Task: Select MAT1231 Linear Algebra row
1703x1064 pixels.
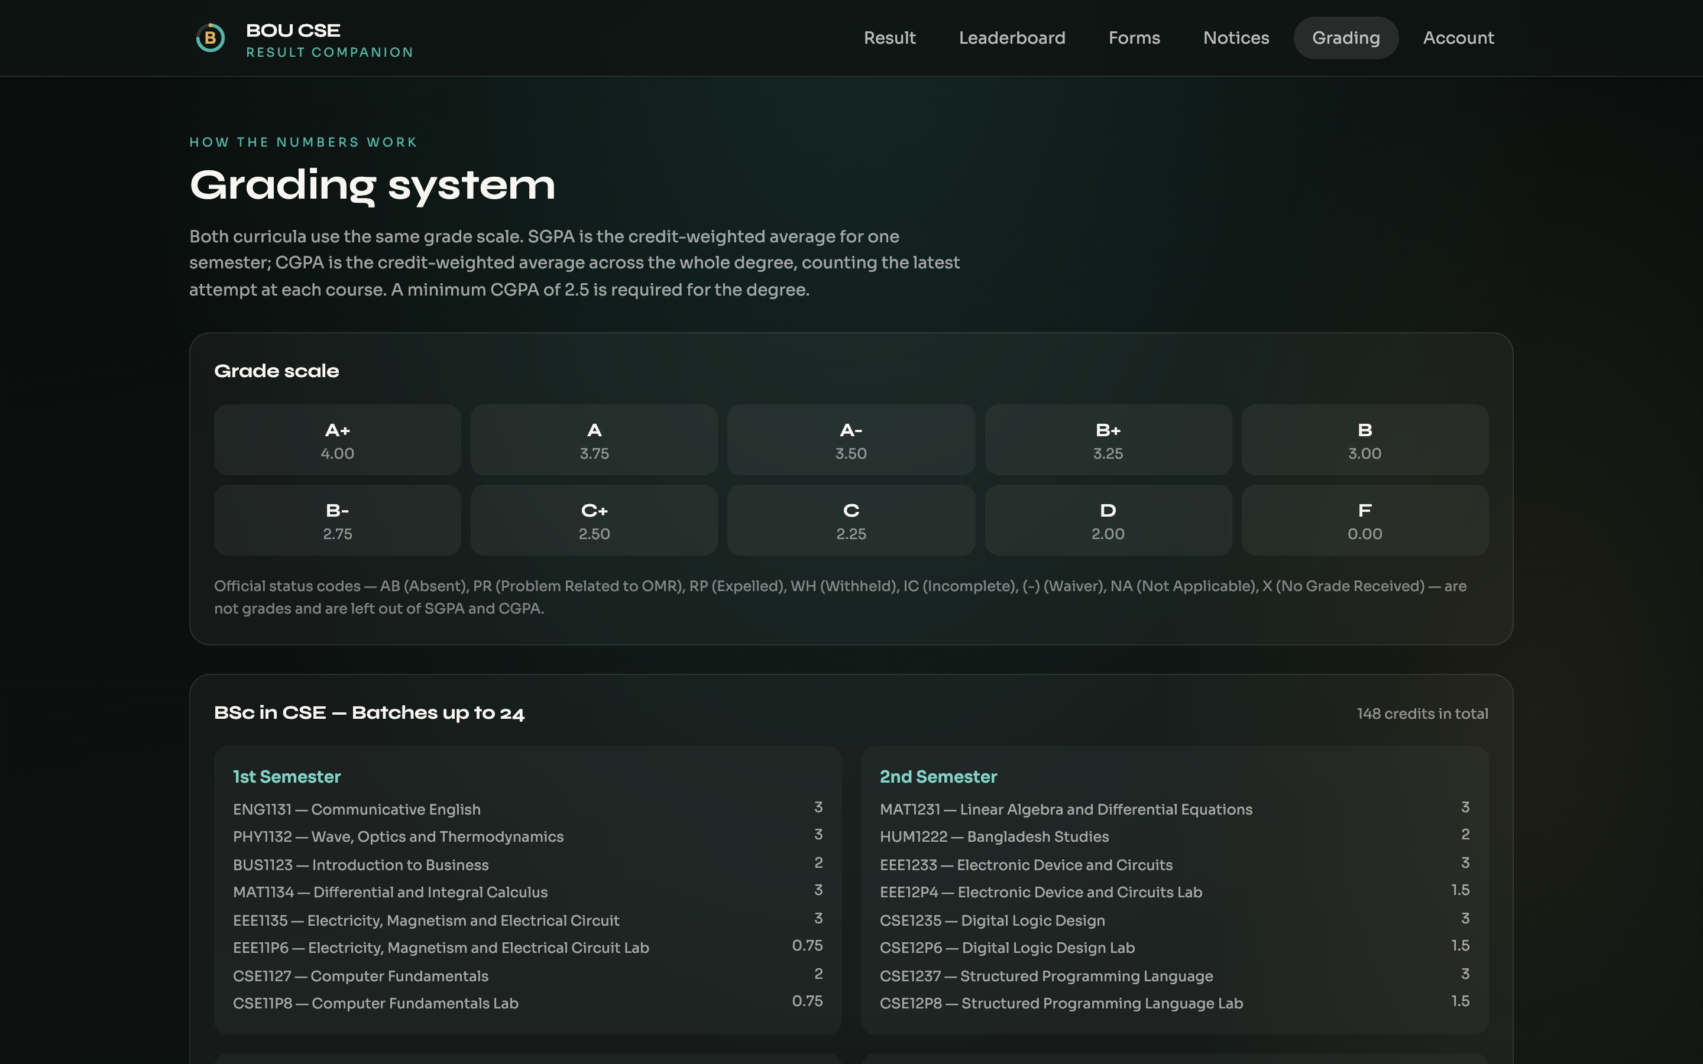Action: [x=1174, y=809]
